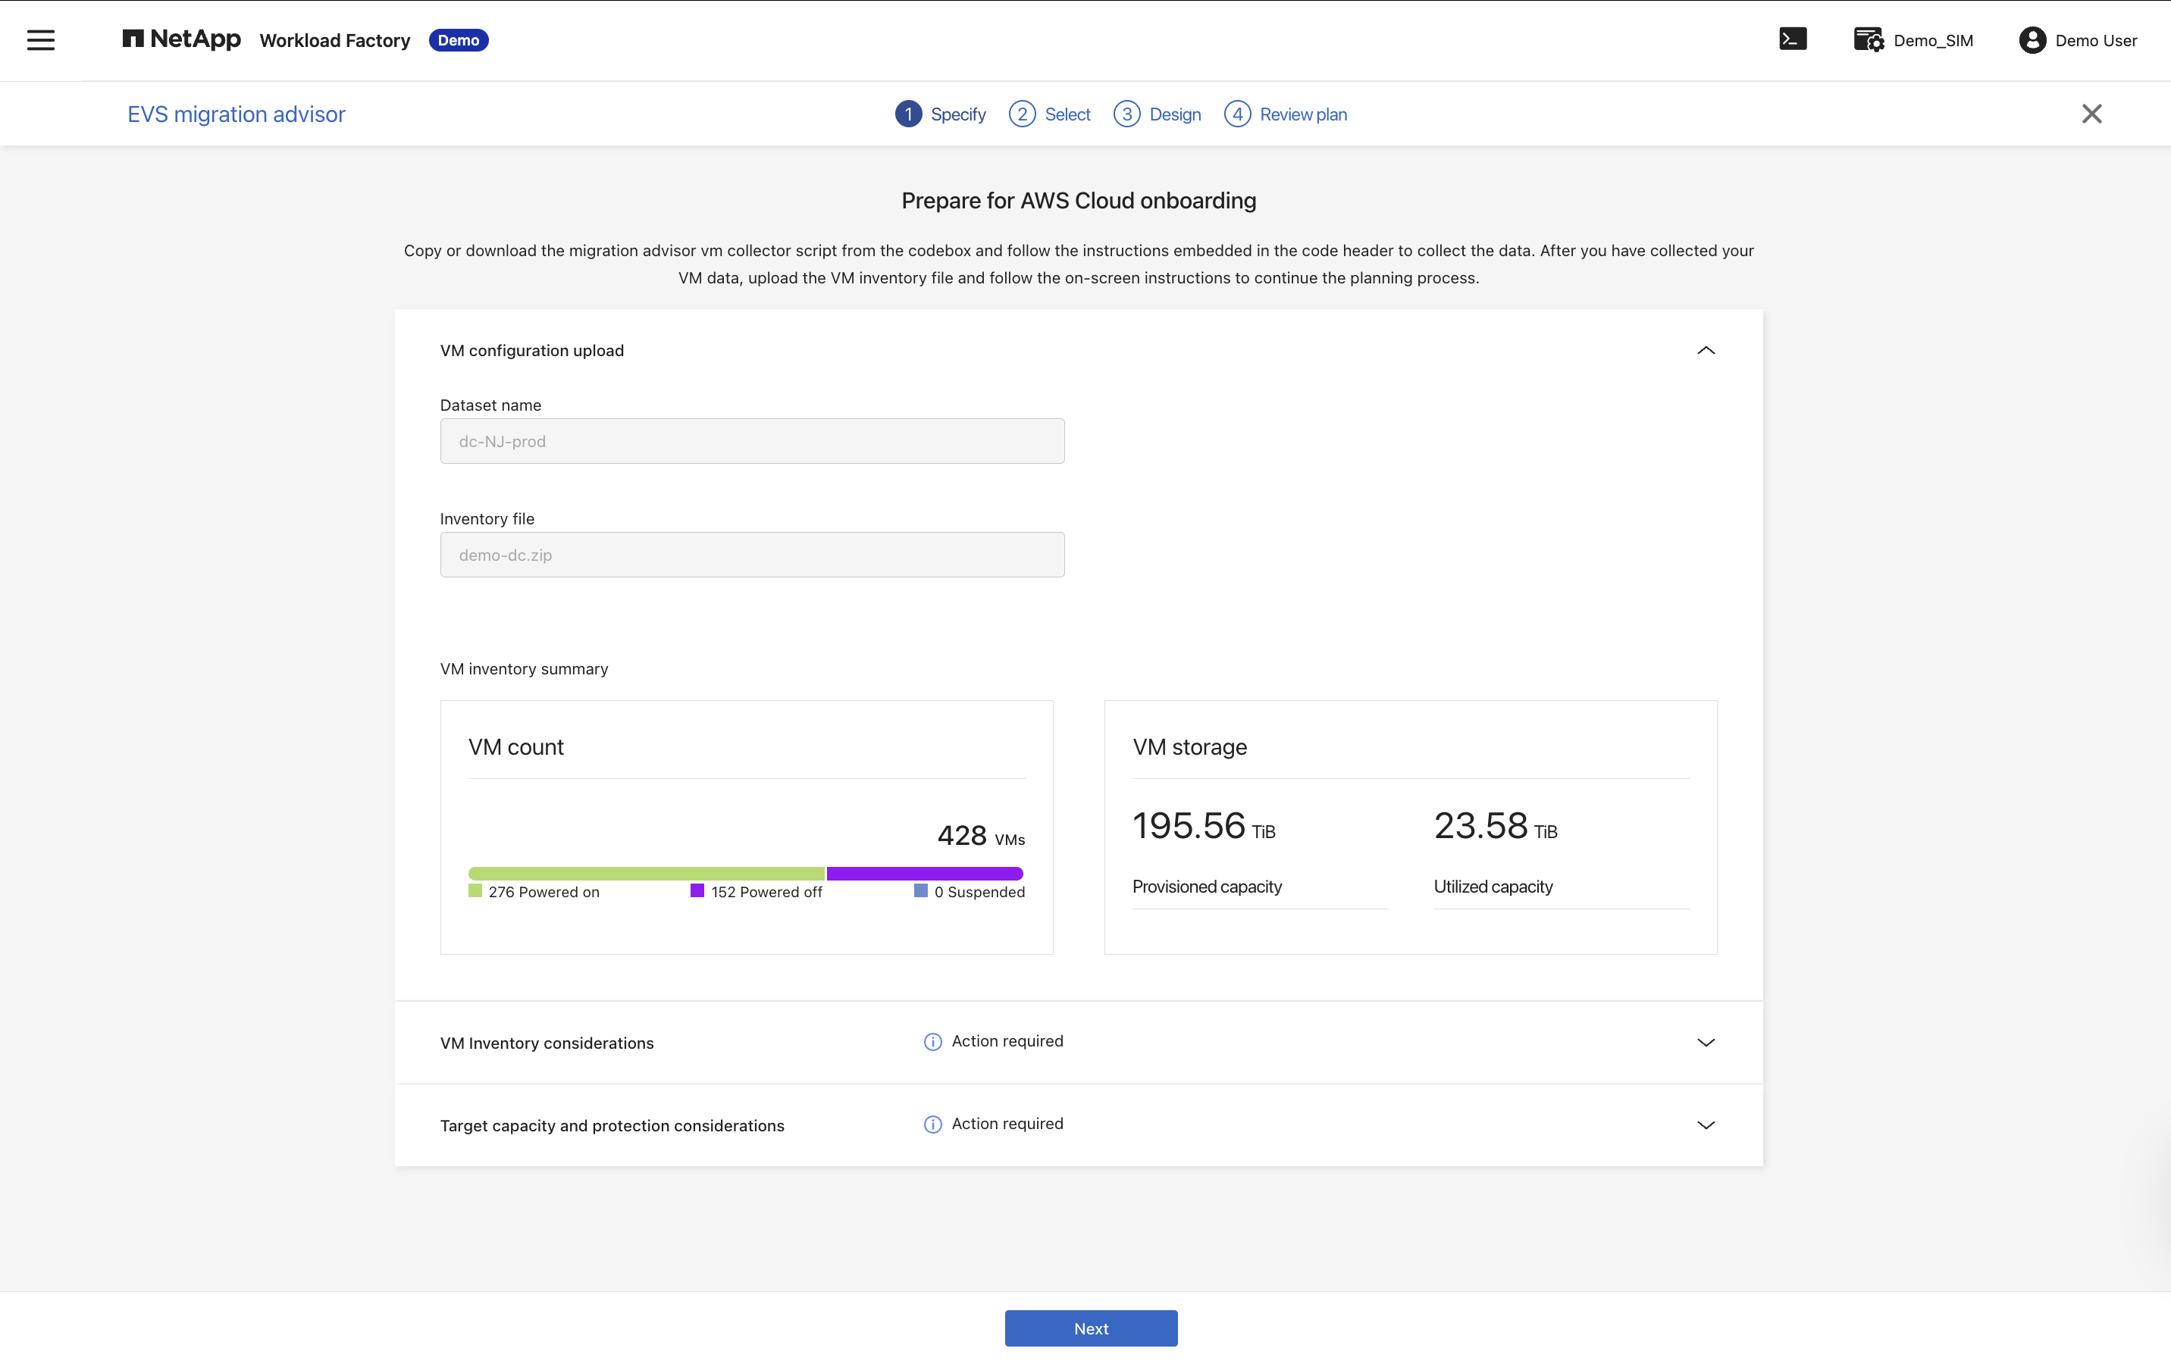Go to the Design step
This screenshot has width=2171, height=1364.
1158,114
